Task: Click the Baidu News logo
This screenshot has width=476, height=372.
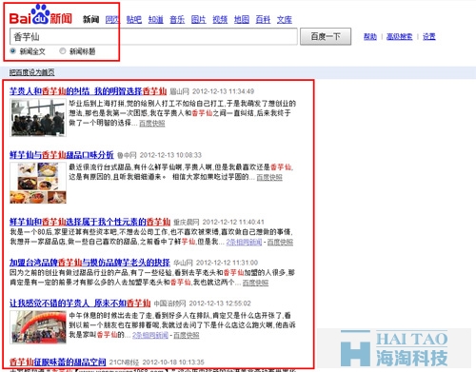Action: click(x=41, y=15)
